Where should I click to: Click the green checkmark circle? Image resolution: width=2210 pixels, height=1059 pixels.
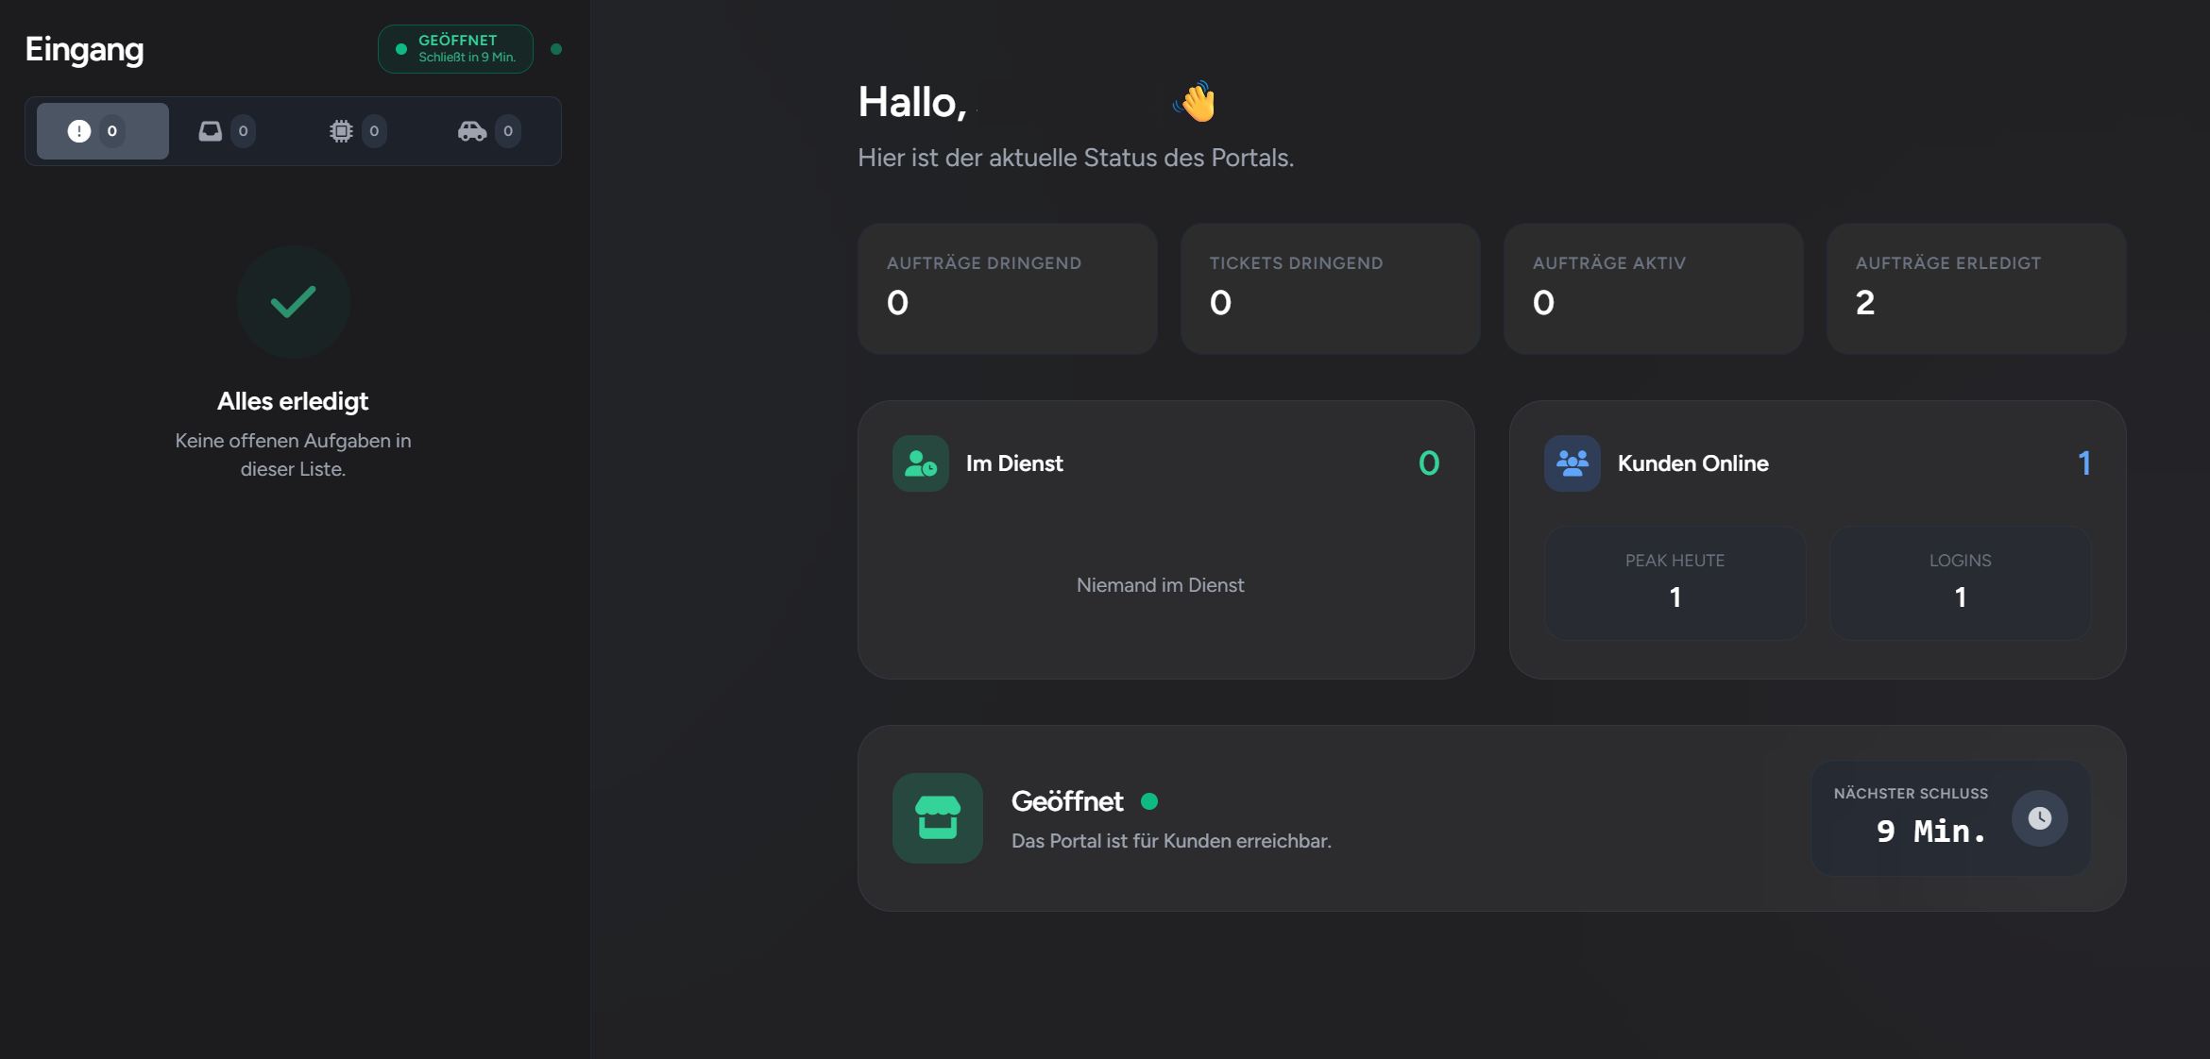tap(293, 302)
